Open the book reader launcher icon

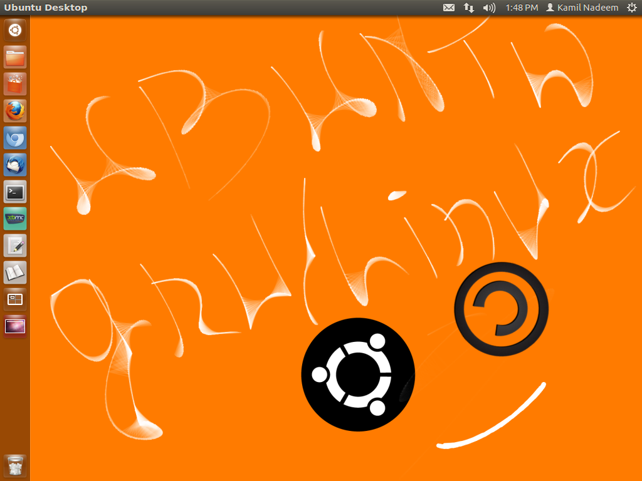(15, 273)
